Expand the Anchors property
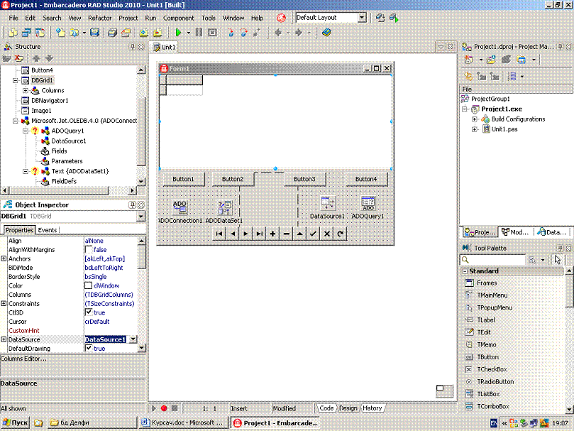Screen dimensions: 574x431 coord(4,259)
